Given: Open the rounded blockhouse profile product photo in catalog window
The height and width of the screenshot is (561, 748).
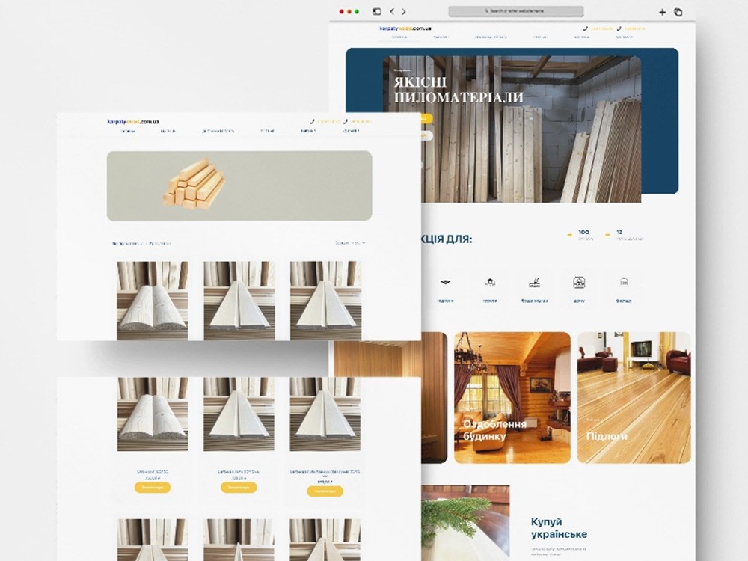Looking at the screenshot, I should tap(152, 301).
